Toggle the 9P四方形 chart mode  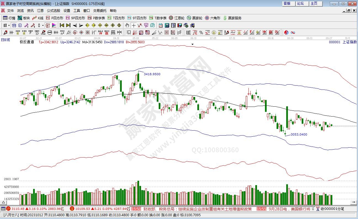pyautogui.click(x=75, y=18)
